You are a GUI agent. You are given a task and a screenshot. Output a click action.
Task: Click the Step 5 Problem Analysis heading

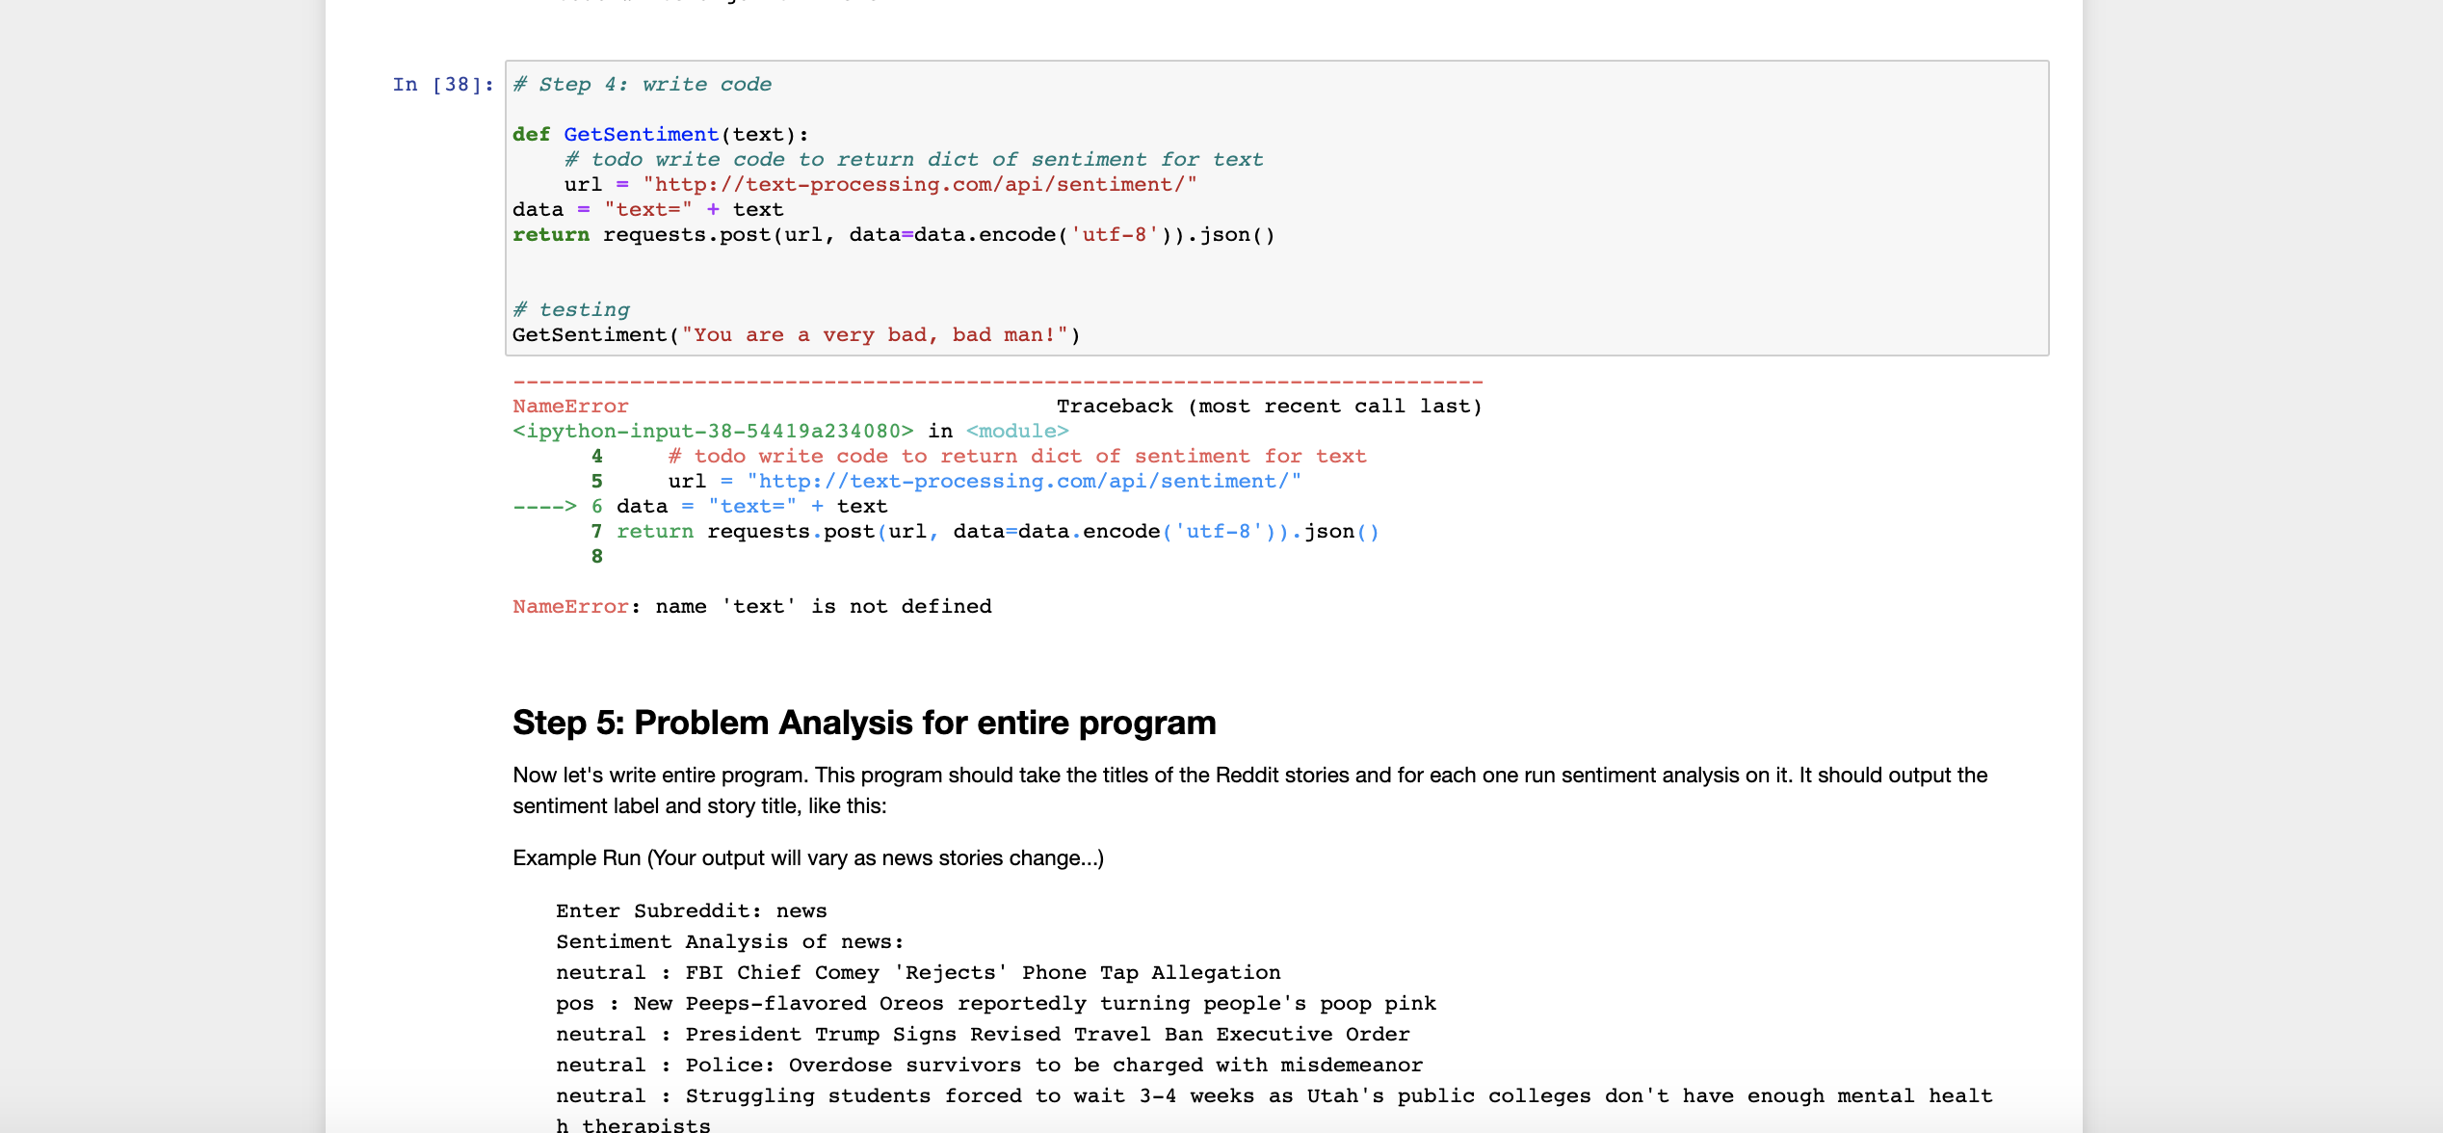click(864, 723)
